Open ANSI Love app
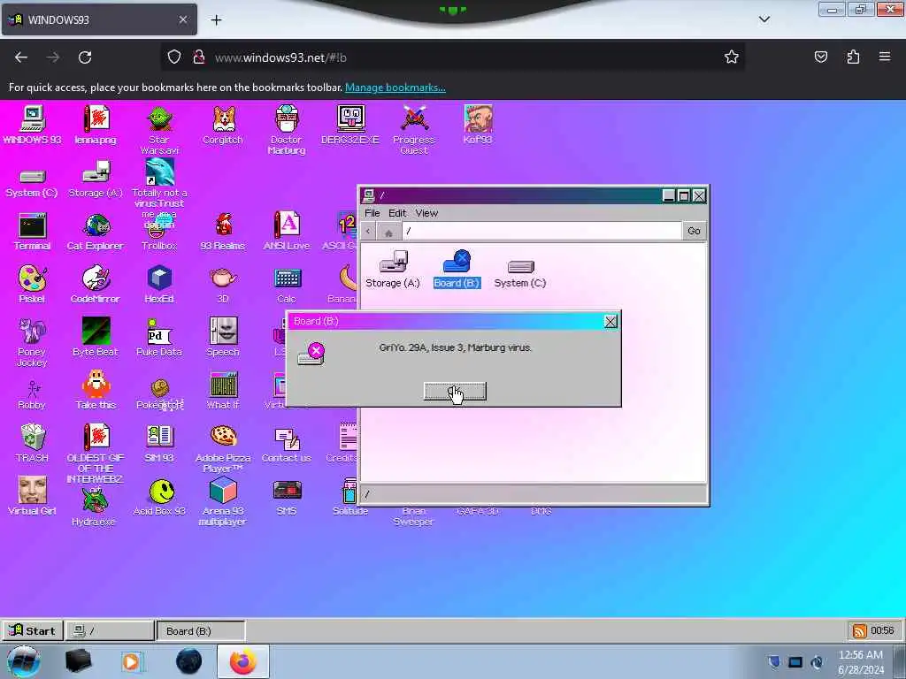The image size is (906, 679). tap(287, 232)
